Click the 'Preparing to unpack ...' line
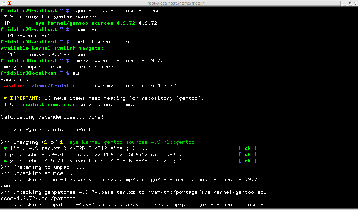The image size is (358, 210). coord(43,167)
